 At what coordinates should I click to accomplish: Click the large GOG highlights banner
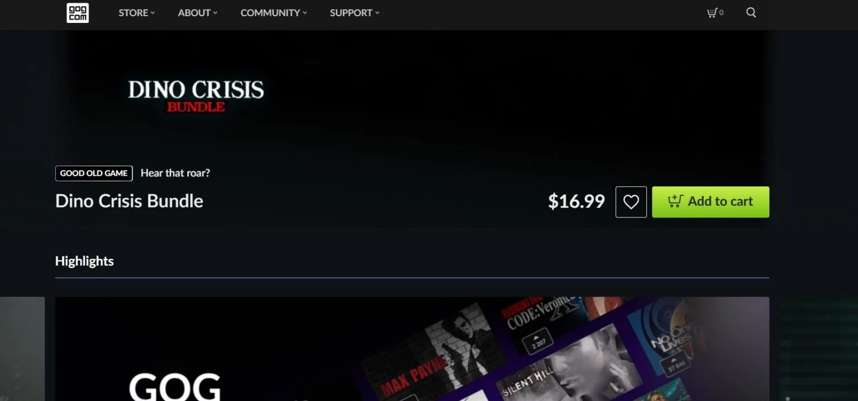(x=412, y=349)
